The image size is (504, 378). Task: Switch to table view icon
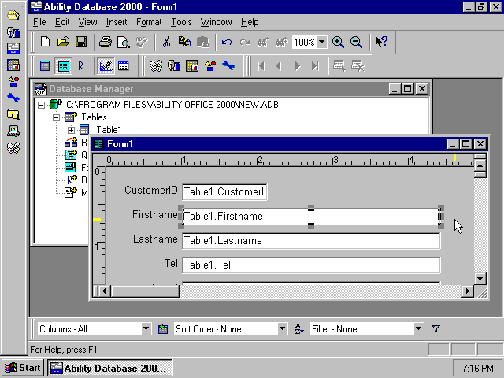[x=45, y=66]
